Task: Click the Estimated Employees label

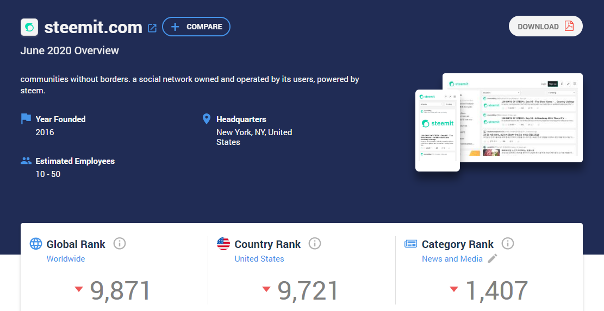Action: point(75,161)
